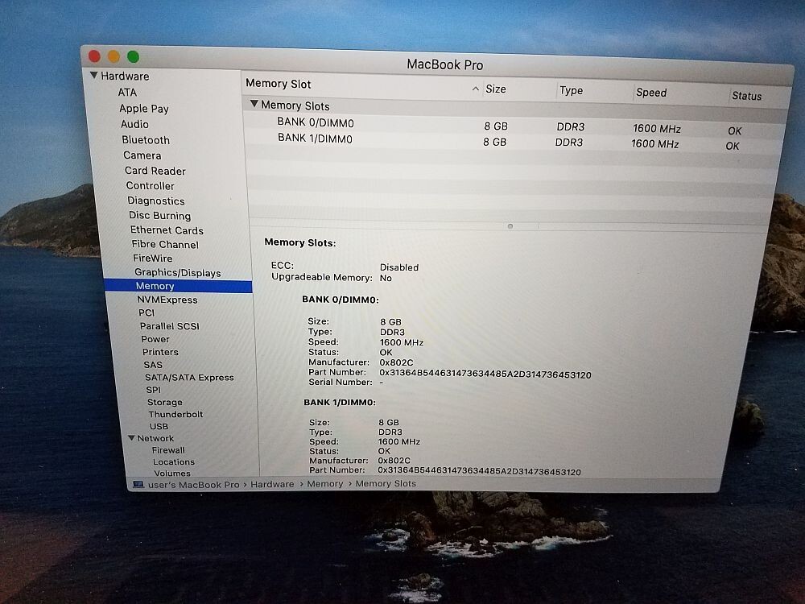Select ATA in the sidebar

[x=127, y=93]
